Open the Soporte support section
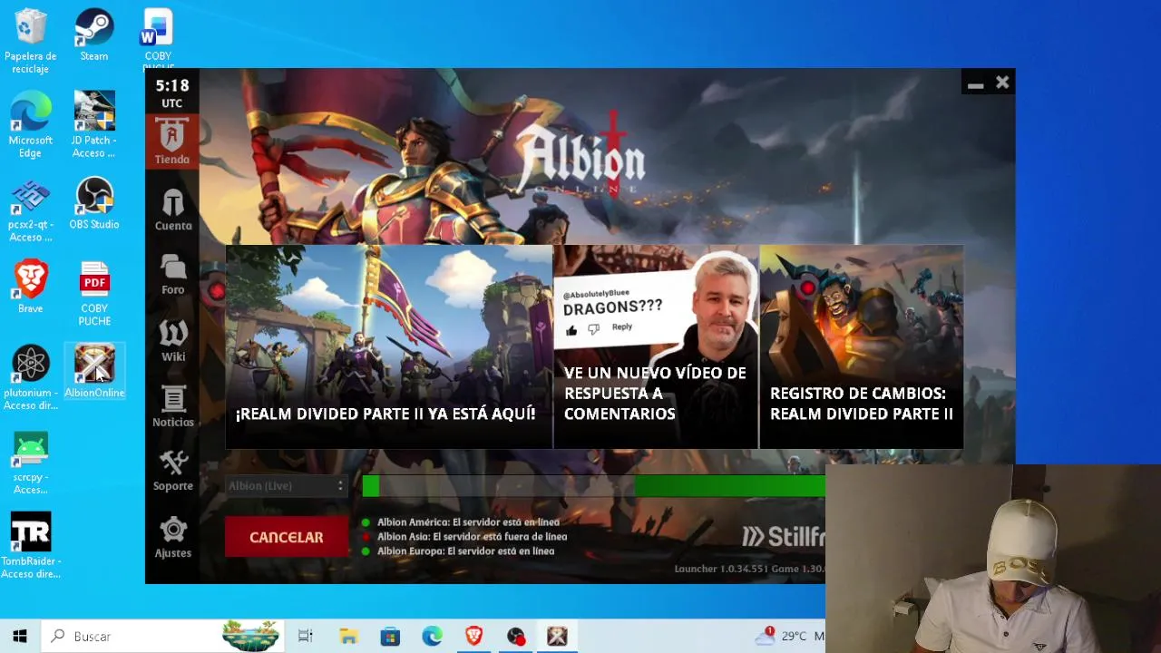 point(172,471)
